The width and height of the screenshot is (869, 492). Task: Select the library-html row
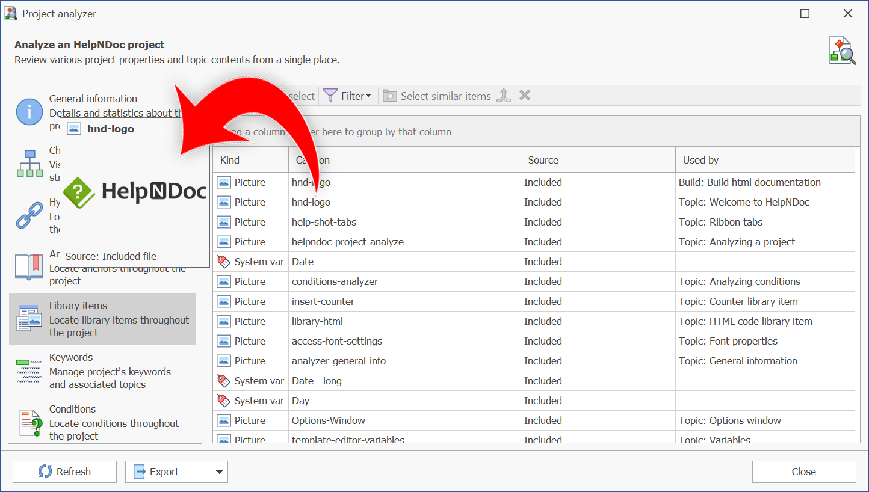534,321
